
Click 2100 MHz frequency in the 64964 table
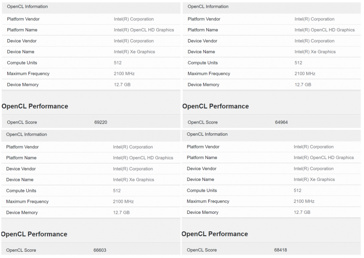click(304, 74)
